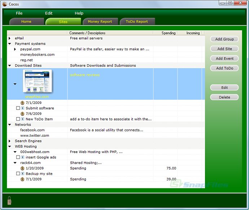Collapse the 000webhost.com entry
Viewport: 249px width, 210px height.
point(15,152)
